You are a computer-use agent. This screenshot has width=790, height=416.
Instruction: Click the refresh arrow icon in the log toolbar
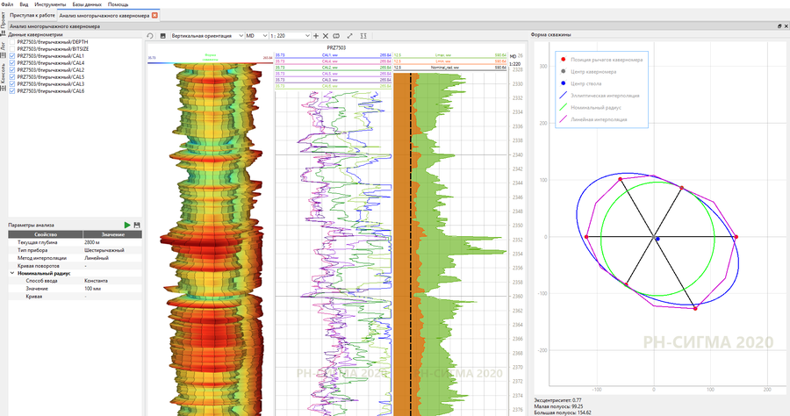[150, 35]
